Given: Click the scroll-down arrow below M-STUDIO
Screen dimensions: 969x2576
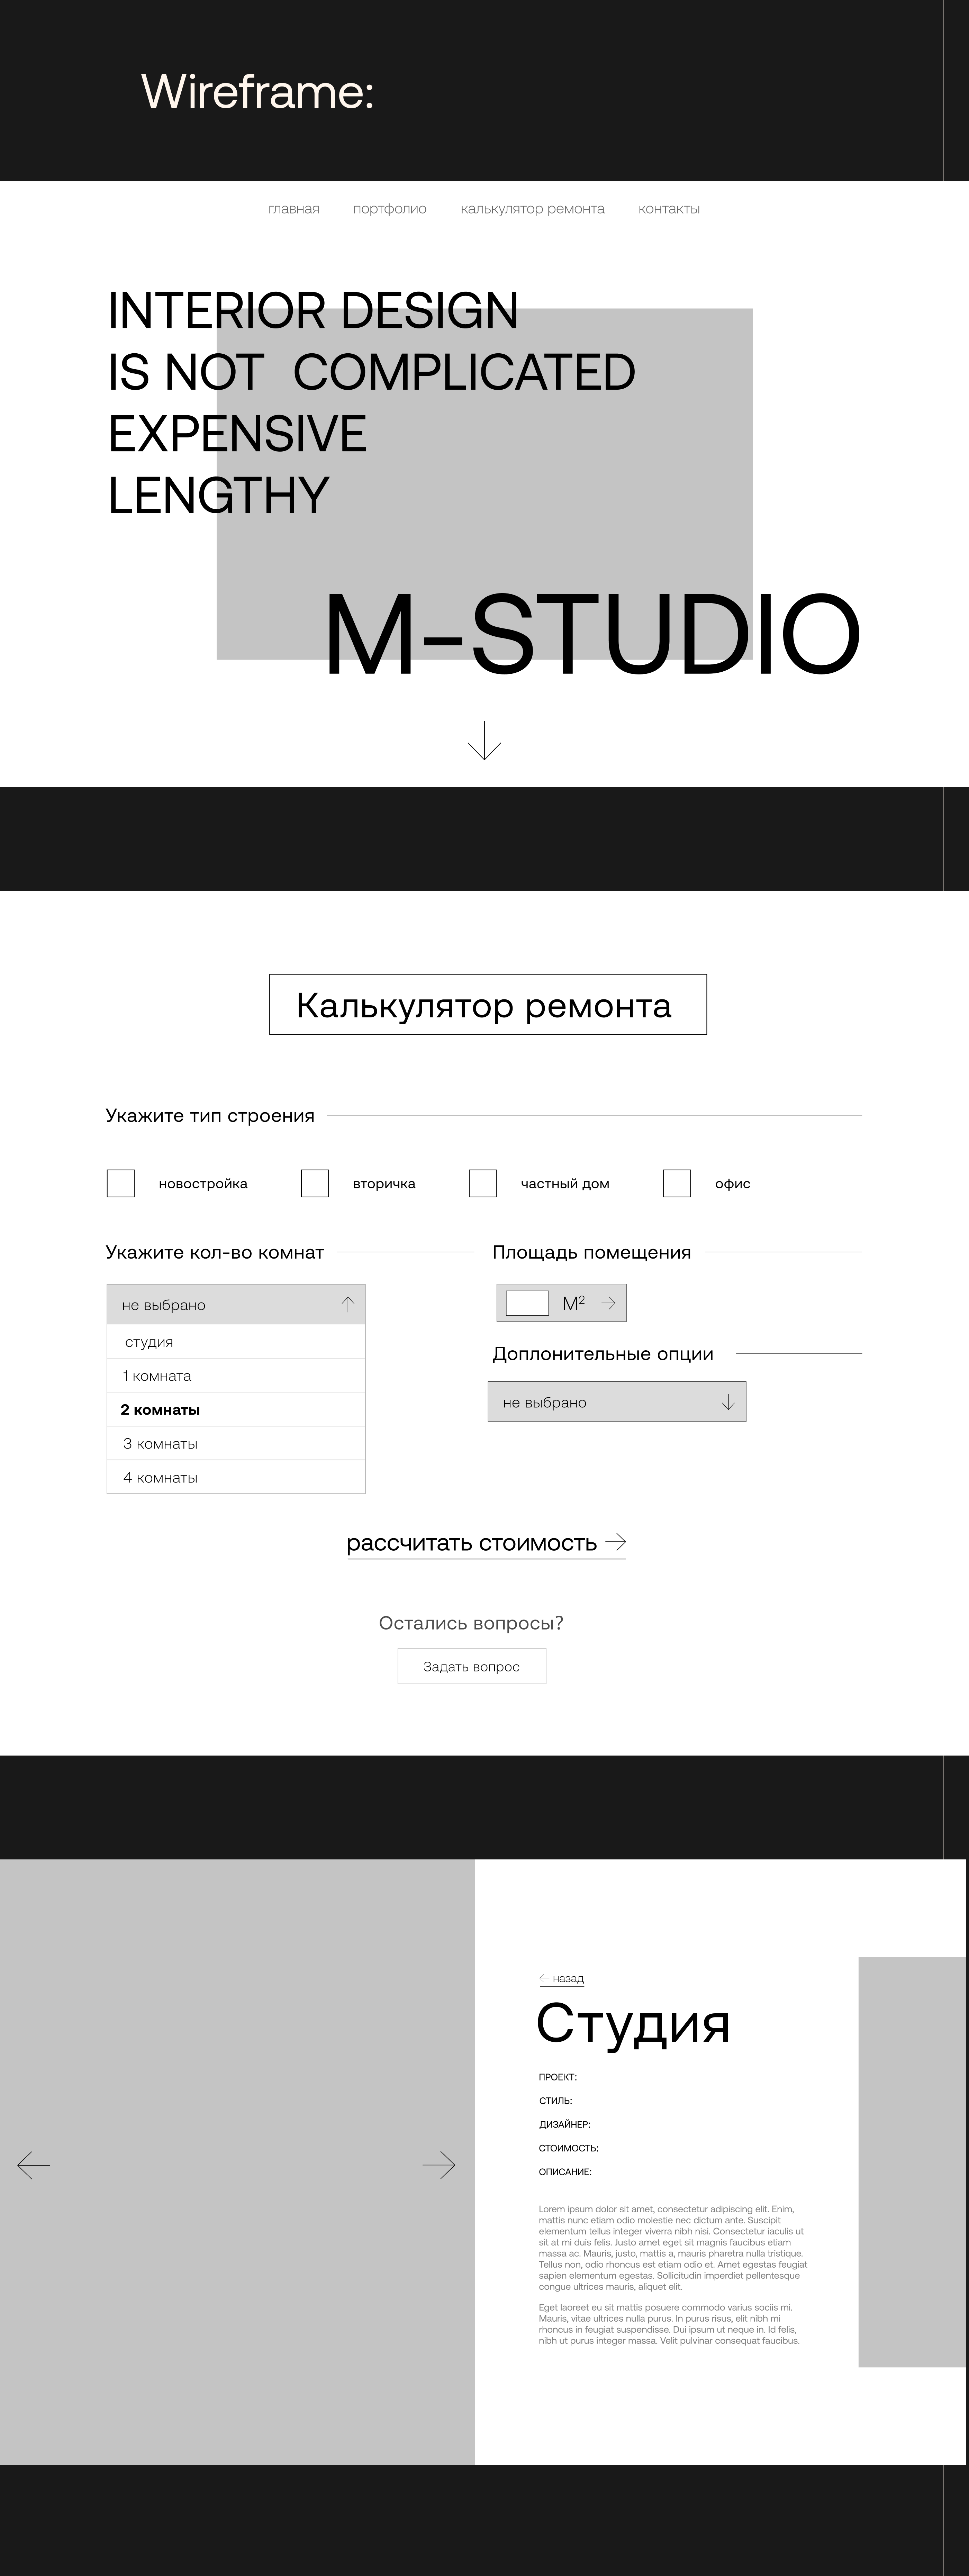Looking at the screenshot, I should coord(484,741).
